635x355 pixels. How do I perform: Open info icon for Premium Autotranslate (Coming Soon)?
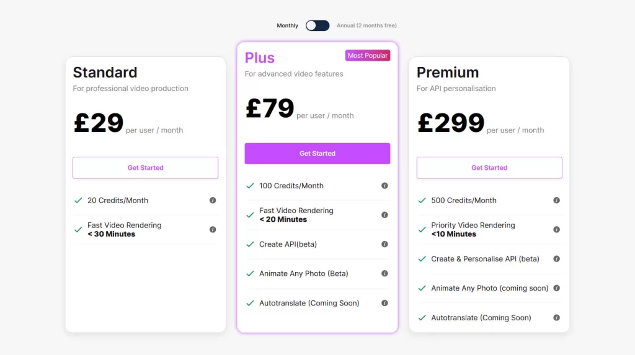pos(556,318)
